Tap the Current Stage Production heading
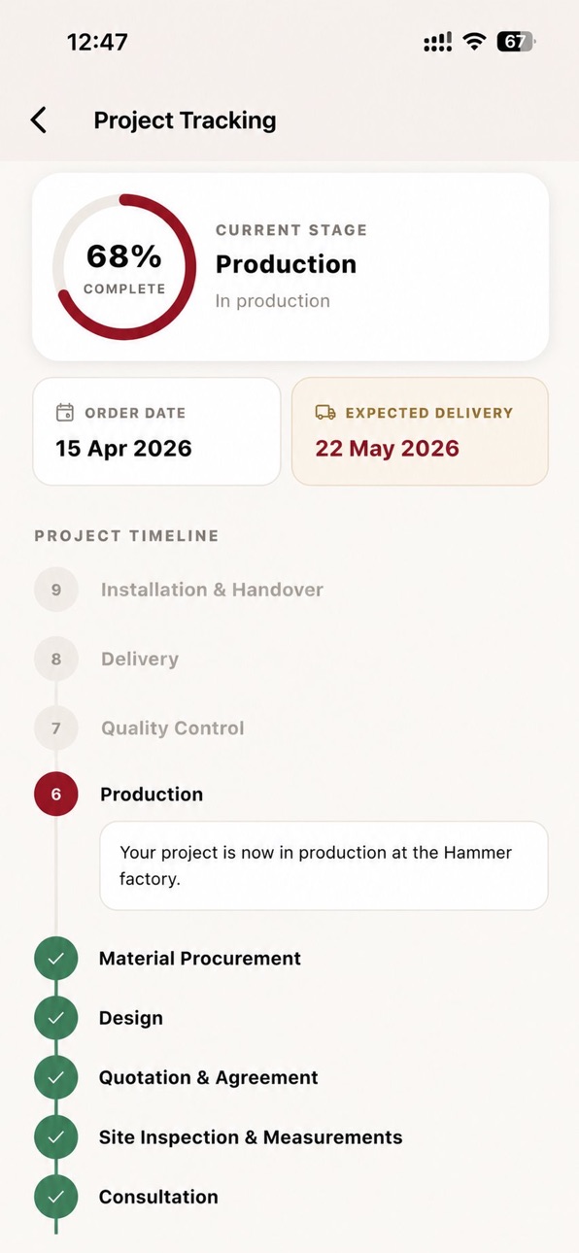 click(286, 264)
